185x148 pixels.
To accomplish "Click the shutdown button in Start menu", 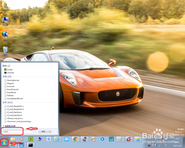I will point(43,132).
